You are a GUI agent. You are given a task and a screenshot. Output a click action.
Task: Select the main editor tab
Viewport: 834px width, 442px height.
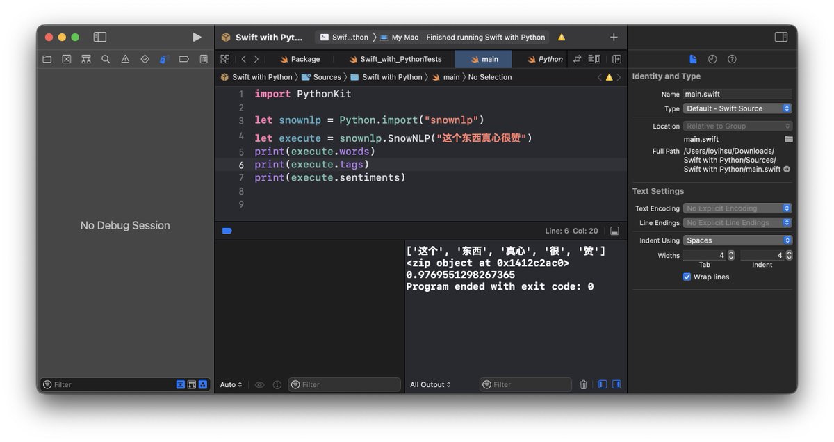484,59
